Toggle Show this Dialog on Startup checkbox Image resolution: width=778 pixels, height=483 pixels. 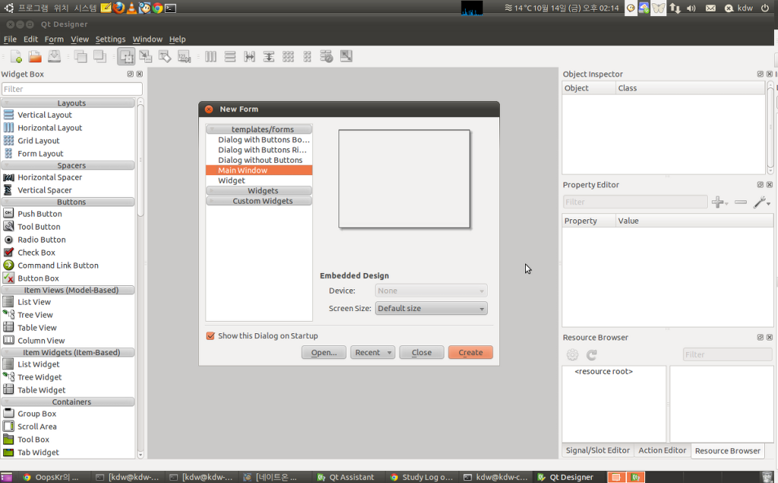210,336
